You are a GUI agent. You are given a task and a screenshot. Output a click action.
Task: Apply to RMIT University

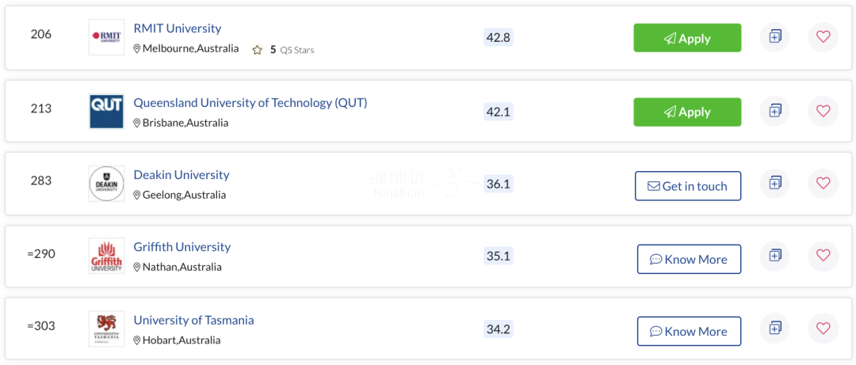[x=687, y=38]
